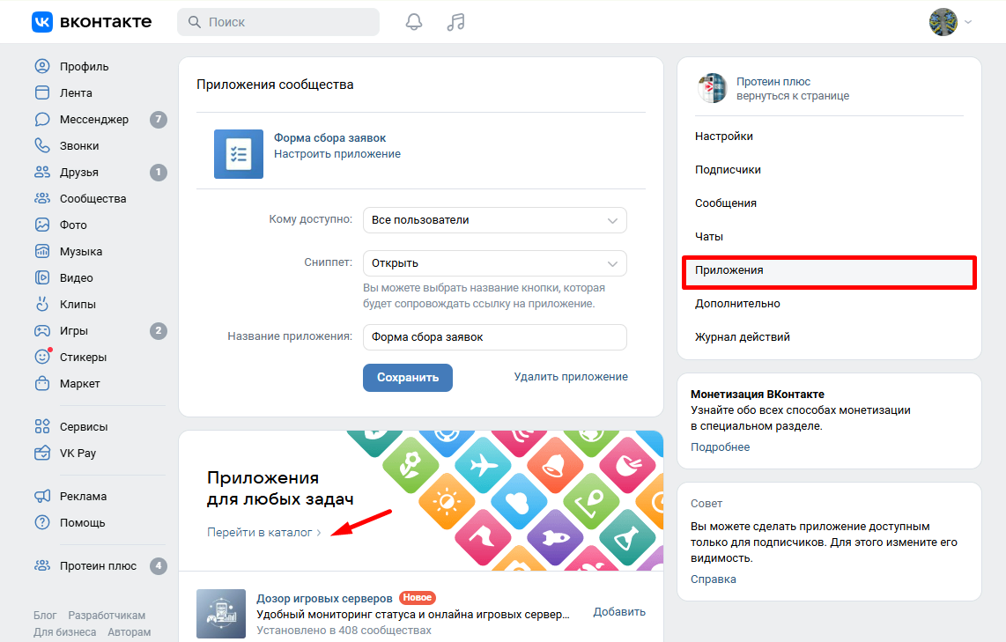
Task: Open the music note icon in header
Action: click(x=455, y=22)
